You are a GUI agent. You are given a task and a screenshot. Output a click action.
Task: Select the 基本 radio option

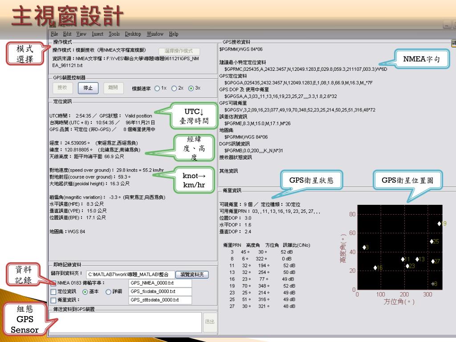pyautogui.click(x=85, y=291)
